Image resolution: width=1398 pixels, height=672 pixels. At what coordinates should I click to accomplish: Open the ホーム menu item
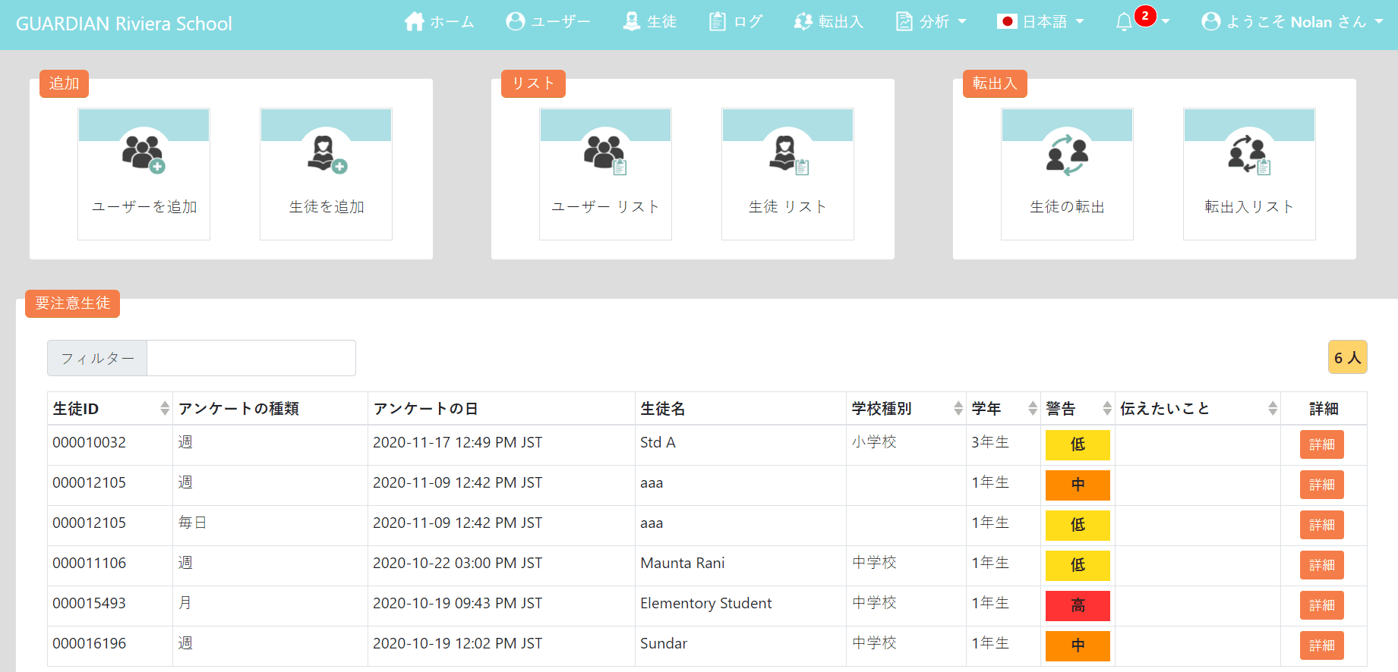[452, 22]
